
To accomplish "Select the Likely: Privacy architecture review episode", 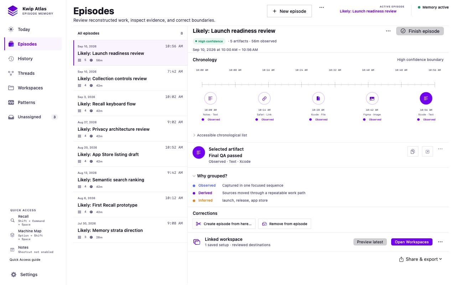I will tap(130, 129).
